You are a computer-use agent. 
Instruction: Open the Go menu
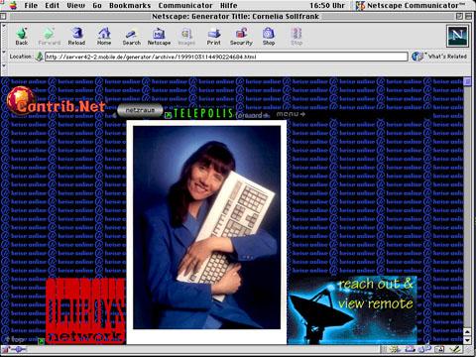point(97,5)
